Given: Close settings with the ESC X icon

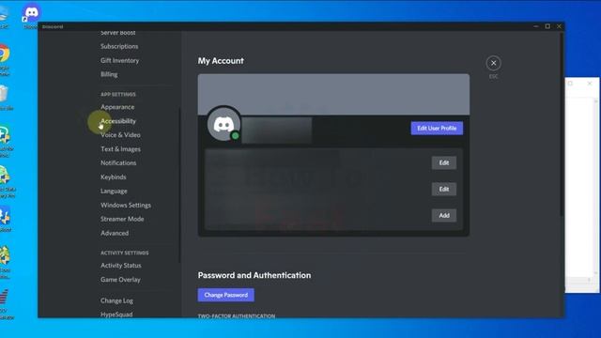Looking at the screenshot, I should point(493,63).
